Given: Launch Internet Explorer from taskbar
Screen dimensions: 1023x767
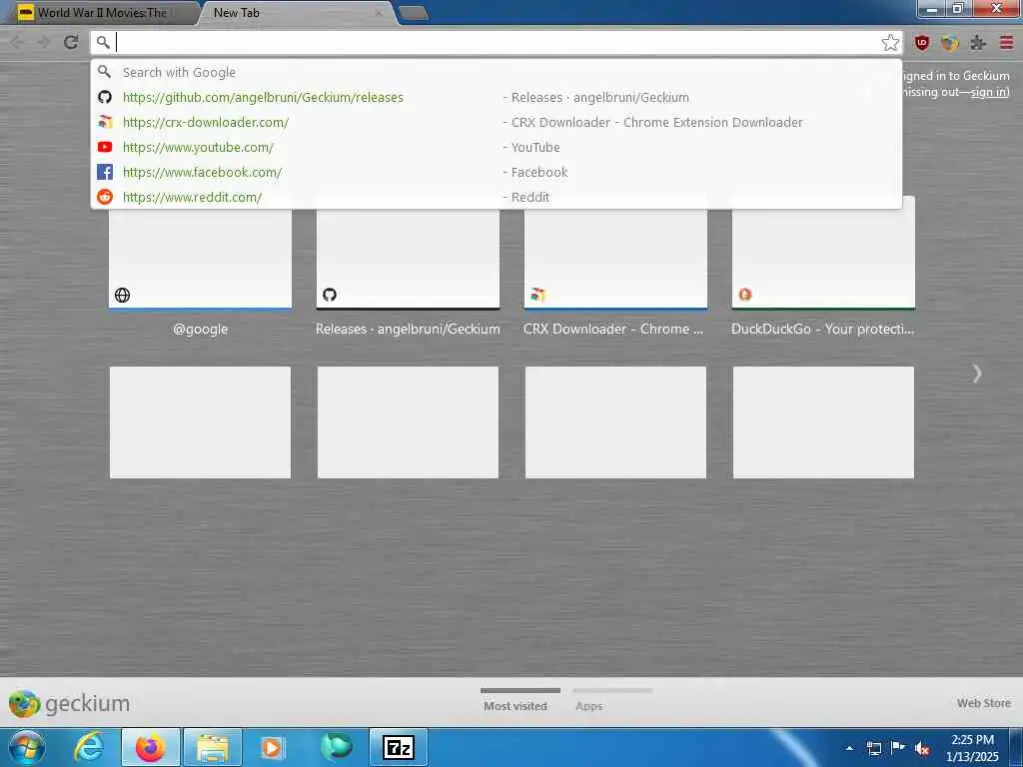Looking at the screenshot, I should tap(89, 747).
